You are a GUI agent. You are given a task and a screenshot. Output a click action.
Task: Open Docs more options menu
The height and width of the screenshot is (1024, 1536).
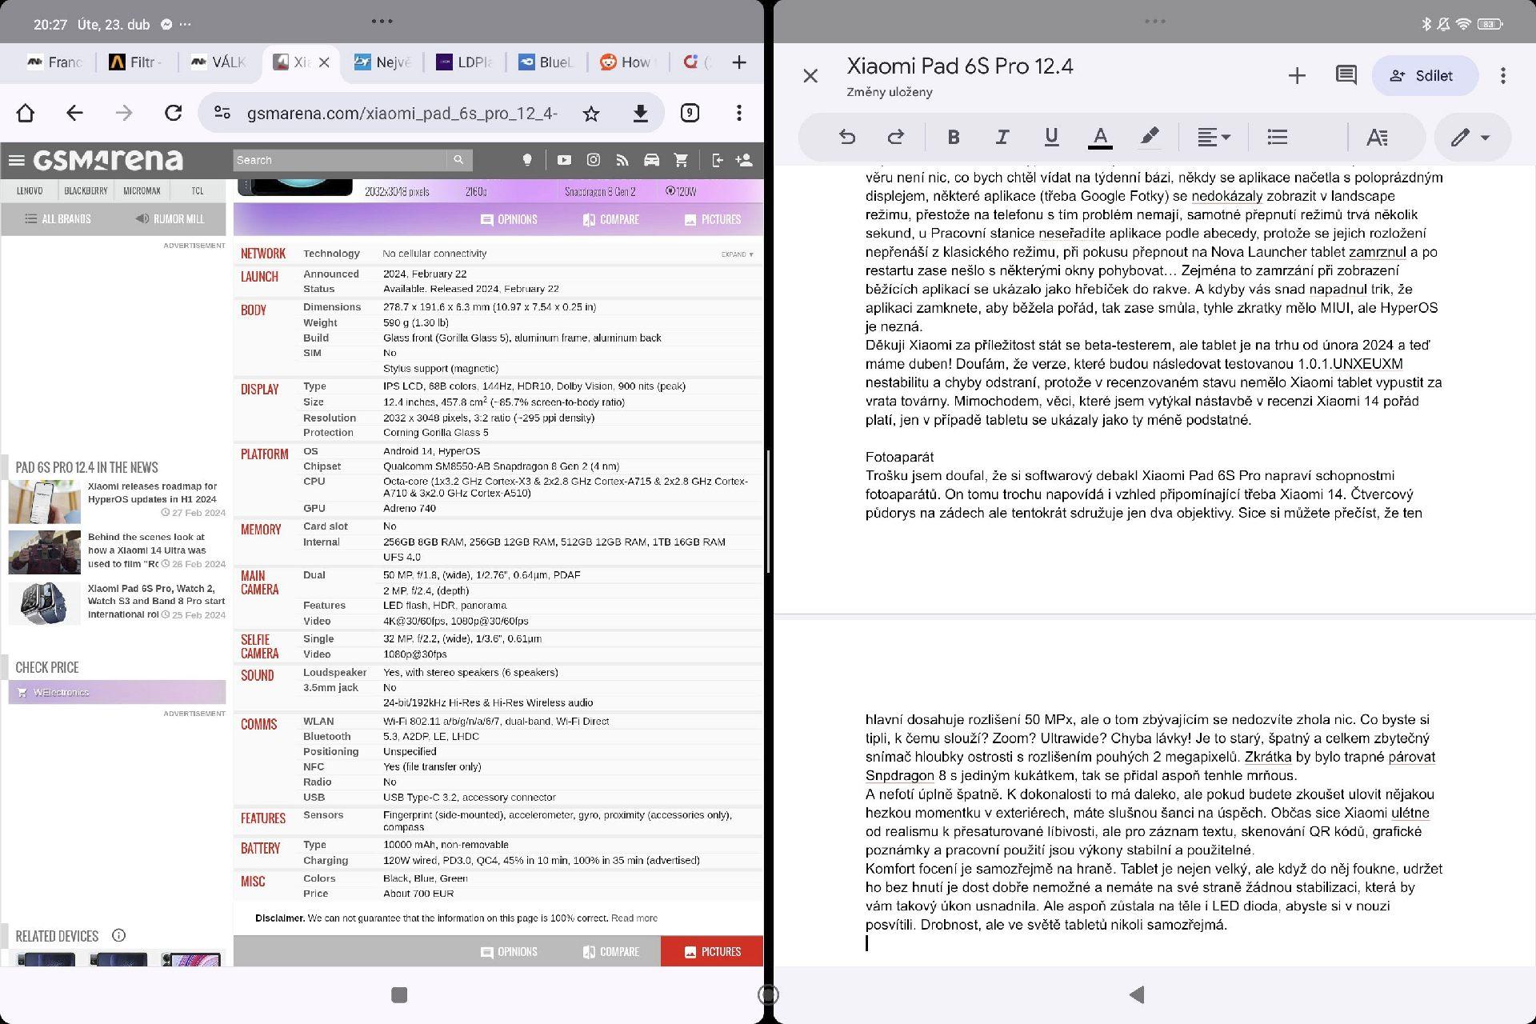coord(1503,75)
